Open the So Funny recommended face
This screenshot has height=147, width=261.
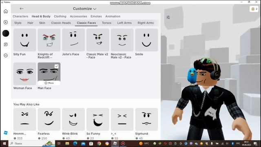[98, 119]
